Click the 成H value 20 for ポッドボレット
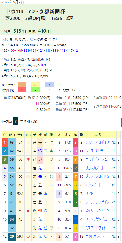The height and width of the screenshot is (243, 122). tap(12, 236)
